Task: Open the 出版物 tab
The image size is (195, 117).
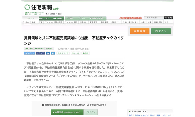Action: pyautogui.click(x=70, y=18)
